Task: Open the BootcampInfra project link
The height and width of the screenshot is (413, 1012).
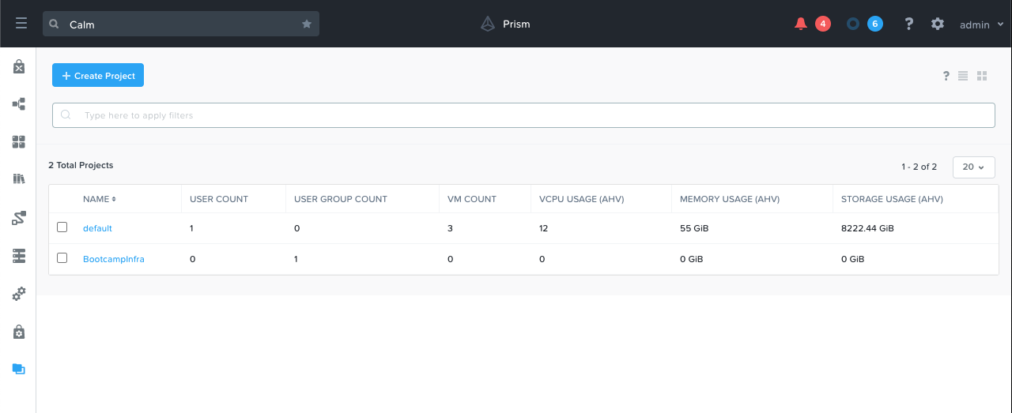Action: [114, 259]
